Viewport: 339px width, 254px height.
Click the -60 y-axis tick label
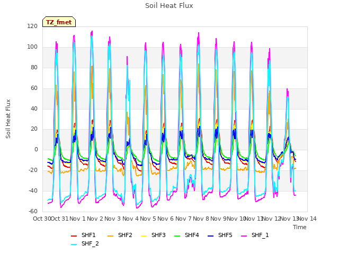(x=33, y=211)
